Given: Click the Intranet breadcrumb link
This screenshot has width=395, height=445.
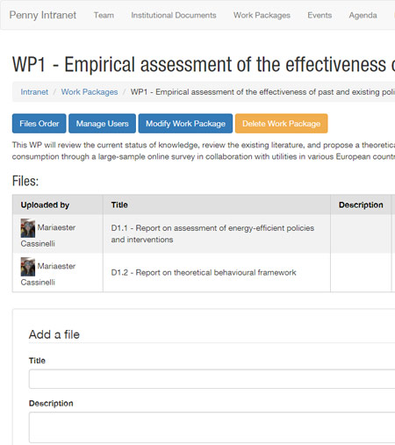Looking at the screenshot, I should (34, 92).
